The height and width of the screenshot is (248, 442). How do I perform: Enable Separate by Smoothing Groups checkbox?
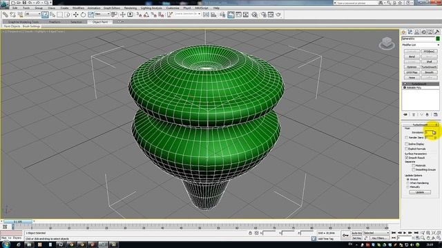pos(414,170)
